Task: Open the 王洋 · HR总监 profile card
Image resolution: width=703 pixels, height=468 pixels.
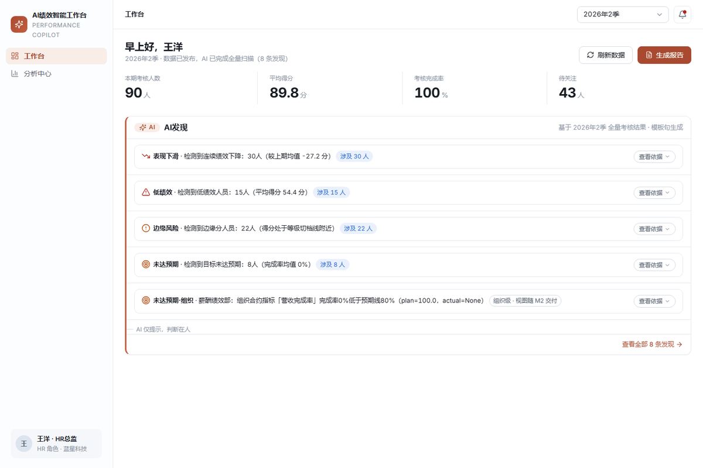Action: coord(56,443)
